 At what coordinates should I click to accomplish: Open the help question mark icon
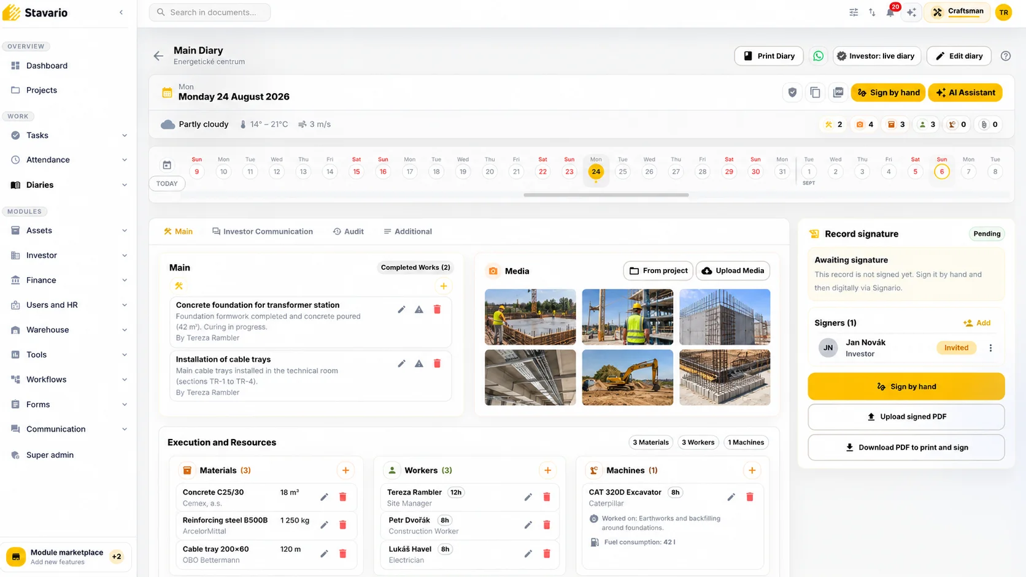pos(1005,56)
